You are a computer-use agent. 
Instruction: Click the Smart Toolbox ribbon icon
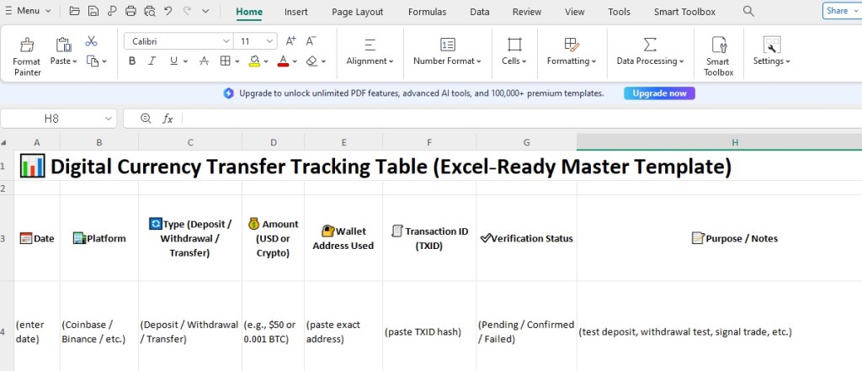pos(718,56)
